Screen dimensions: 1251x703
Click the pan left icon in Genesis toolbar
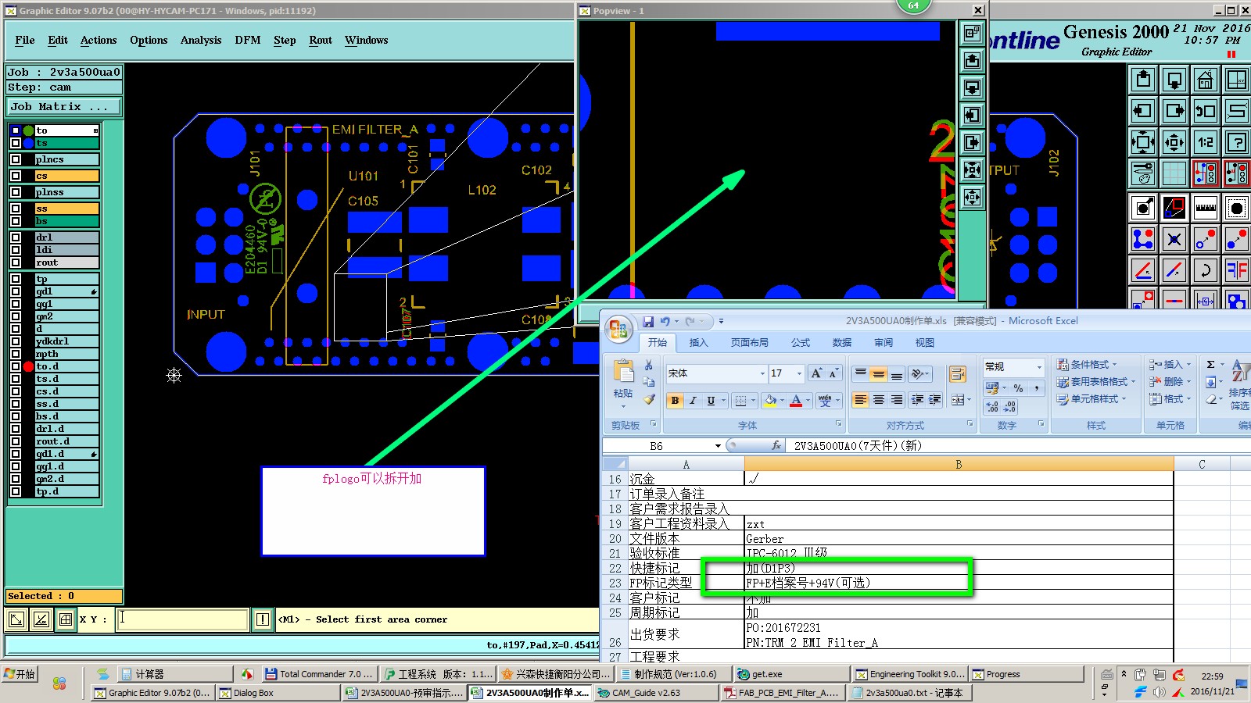click(x=1143, y=111)
